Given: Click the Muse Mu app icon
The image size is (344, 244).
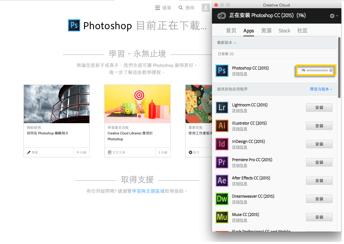Looking at the screenshot, I should pyautogui.click(x=222, y=217).
